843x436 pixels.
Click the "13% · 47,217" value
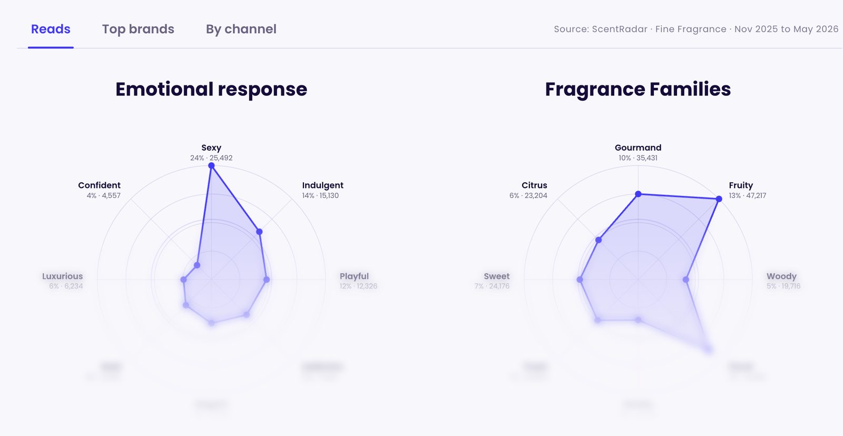(748, 195)
